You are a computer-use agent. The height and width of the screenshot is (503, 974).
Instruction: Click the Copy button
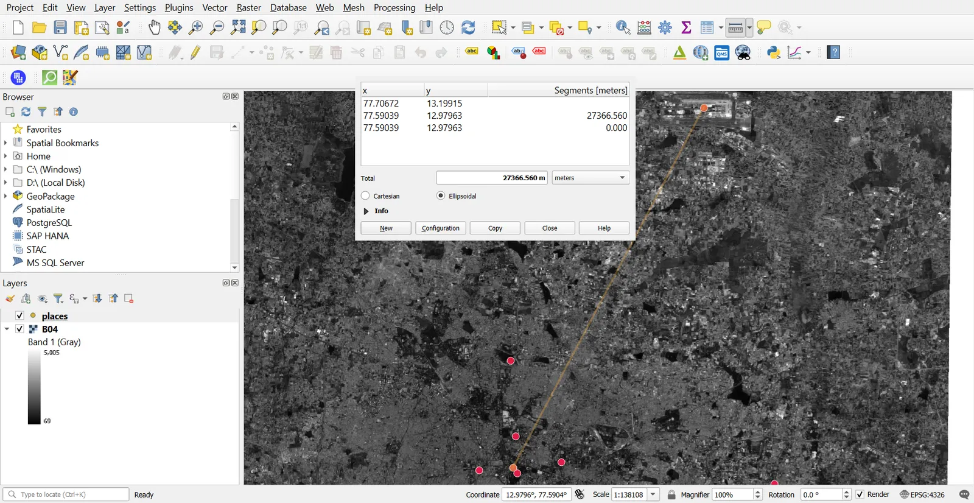pyautogui.click(x=495, y=228)
